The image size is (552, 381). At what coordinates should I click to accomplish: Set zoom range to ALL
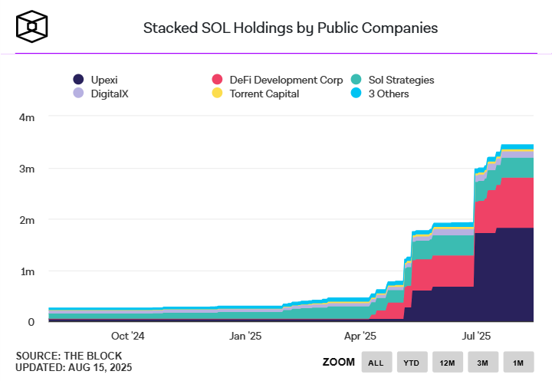tap(376, 362)
